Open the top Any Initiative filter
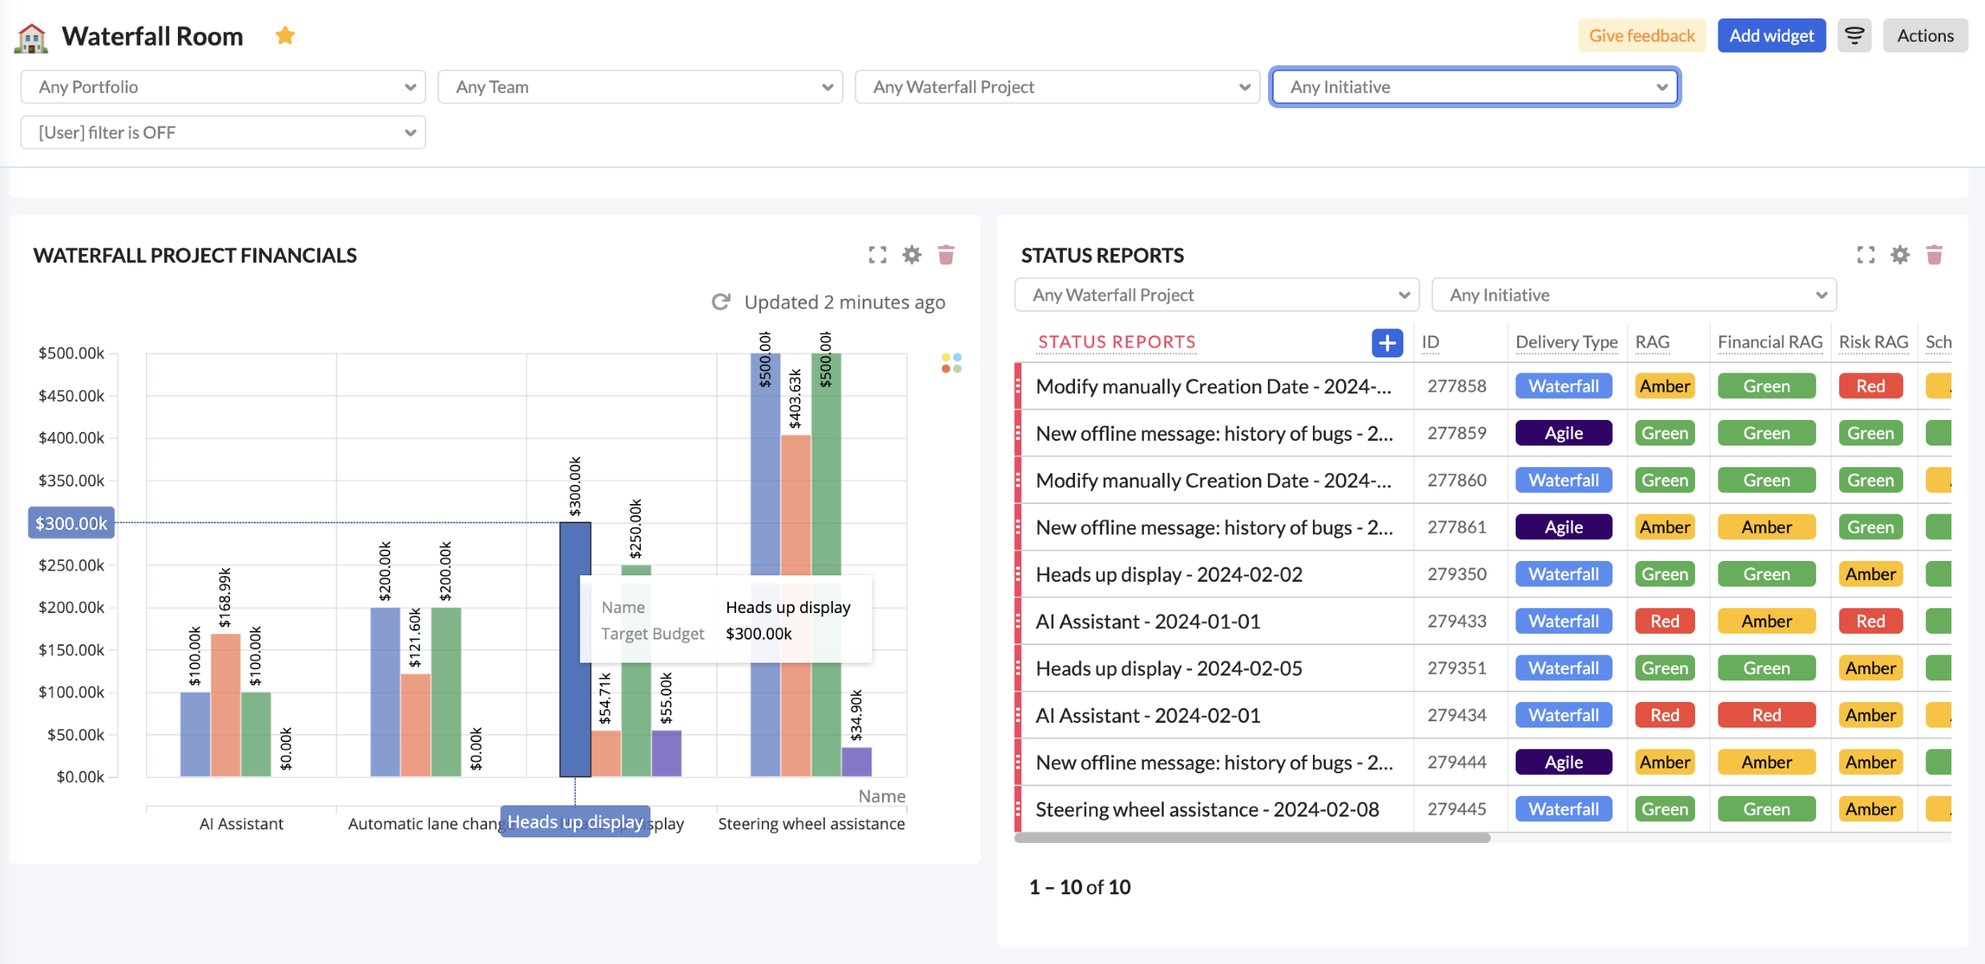Viewport: 1985px width, 964px height. (x=1476, y=87)
